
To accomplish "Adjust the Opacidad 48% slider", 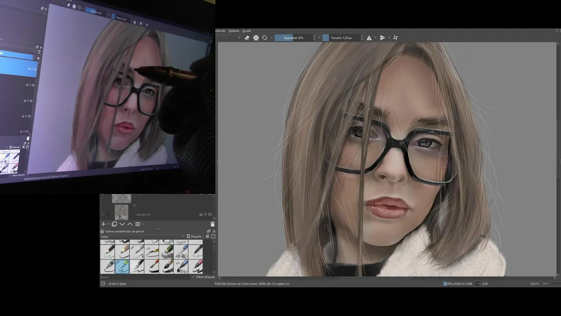I will tap(294, 38).
